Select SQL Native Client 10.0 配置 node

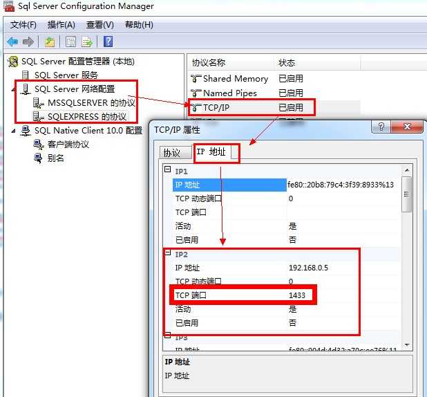[x=88, y=131]
